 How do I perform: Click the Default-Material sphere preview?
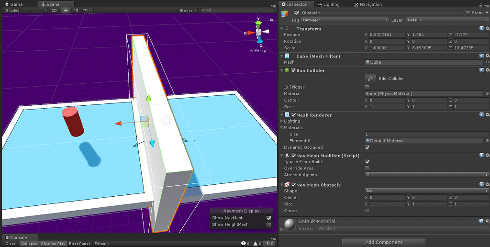point(290,224)
